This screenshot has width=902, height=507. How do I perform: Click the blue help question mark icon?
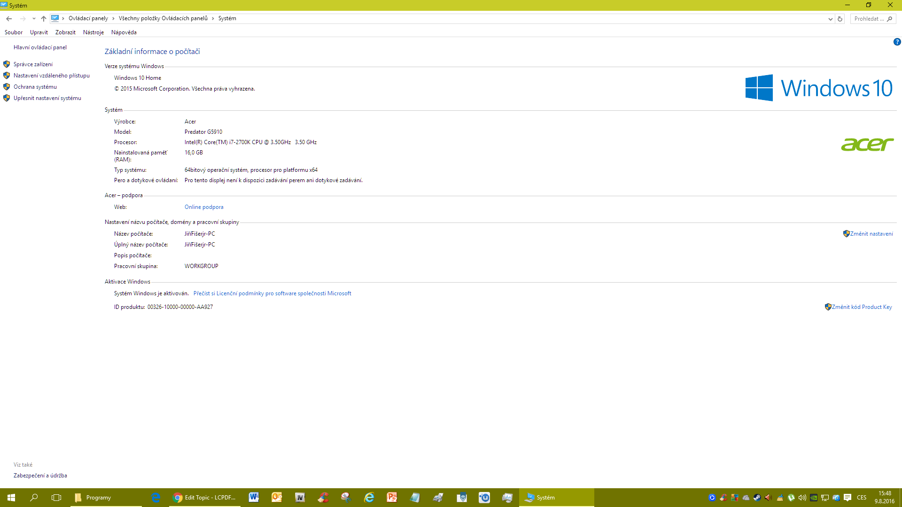(897, 42)
